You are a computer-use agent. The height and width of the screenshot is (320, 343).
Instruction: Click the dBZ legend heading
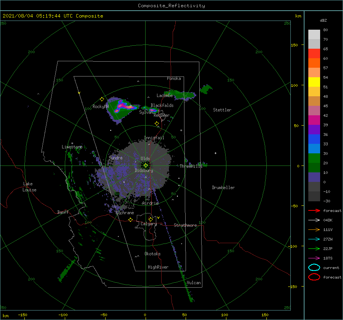(x=323, y=20)
